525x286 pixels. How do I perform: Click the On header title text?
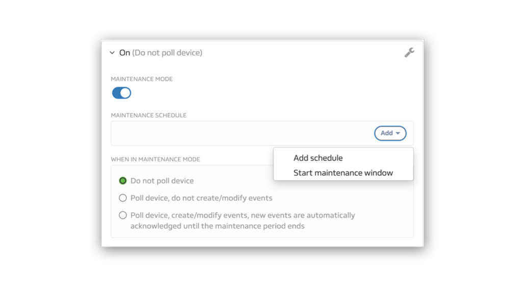pyautogui.click(x=124, y=53)
